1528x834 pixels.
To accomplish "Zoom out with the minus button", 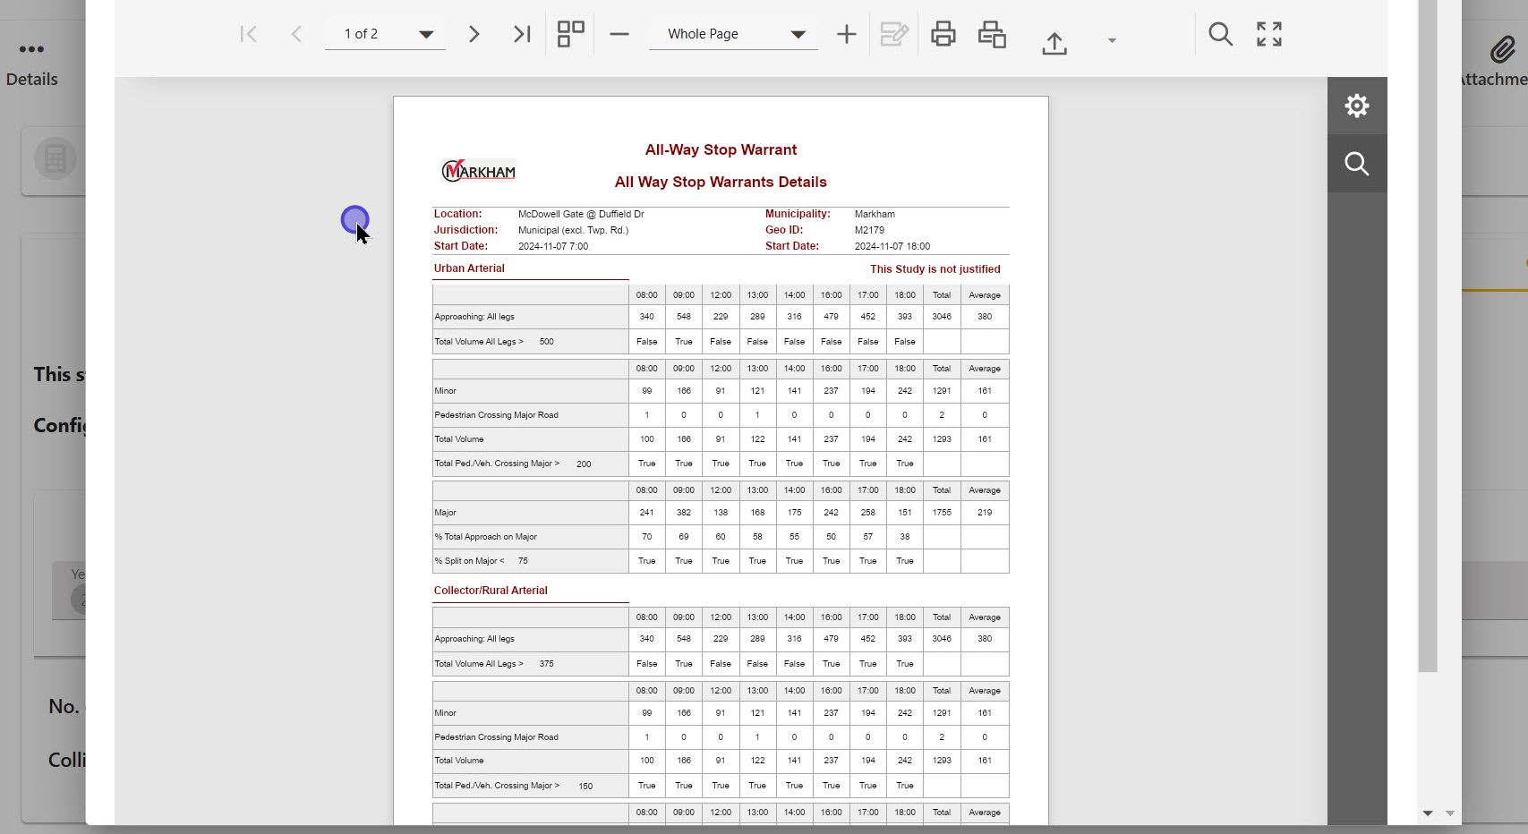I will (x=619, y=35).
